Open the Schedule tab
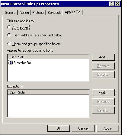122x135 pixels. click(54, 13)
